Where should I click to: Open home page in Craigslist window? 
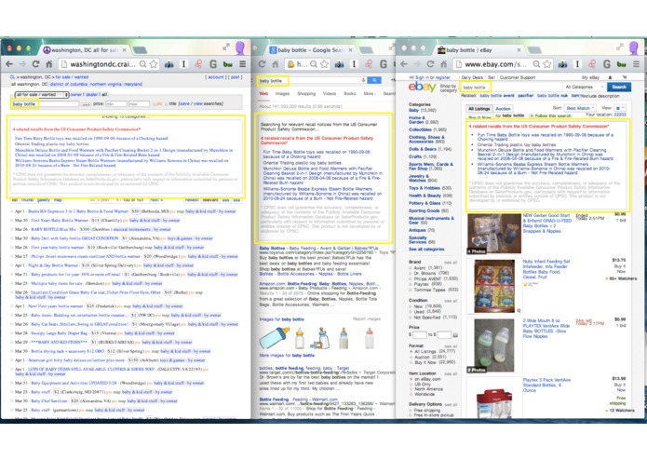48,64
